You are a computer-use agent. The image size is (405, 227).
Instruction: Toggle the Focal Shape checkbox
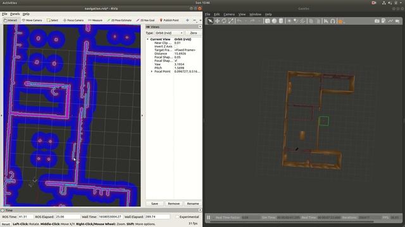(x=176, y=61)
